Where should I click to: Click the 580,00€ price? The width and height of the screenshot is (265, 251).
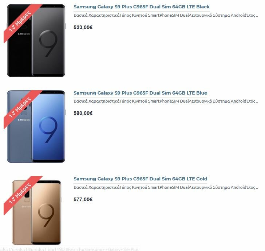(x=83, y=113)
